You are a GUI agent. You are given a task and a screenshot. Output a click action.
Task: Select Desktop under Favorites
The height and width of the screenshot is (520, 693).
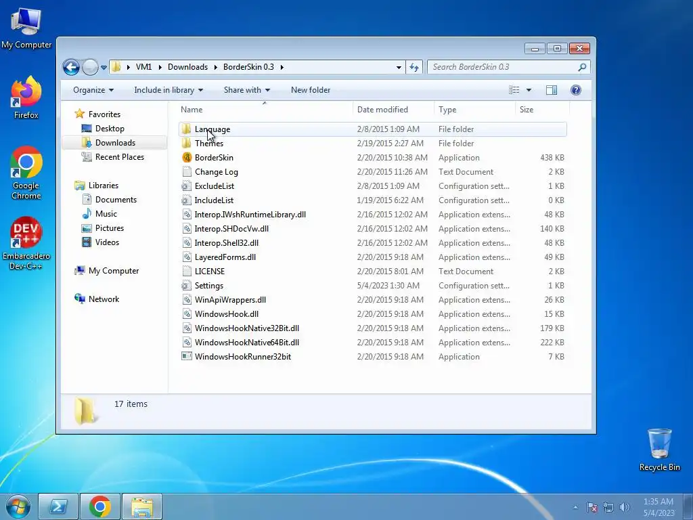click(x=110, y=129)
